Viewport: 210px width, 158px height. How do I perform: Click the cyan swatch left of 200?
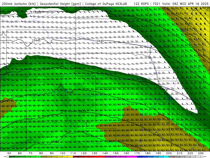[166, 157]
